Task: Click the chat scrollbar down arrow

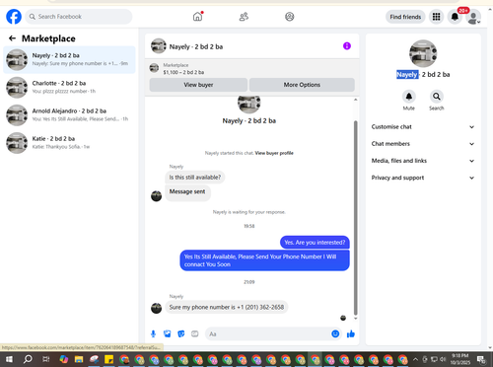Action: coord(355,319)
